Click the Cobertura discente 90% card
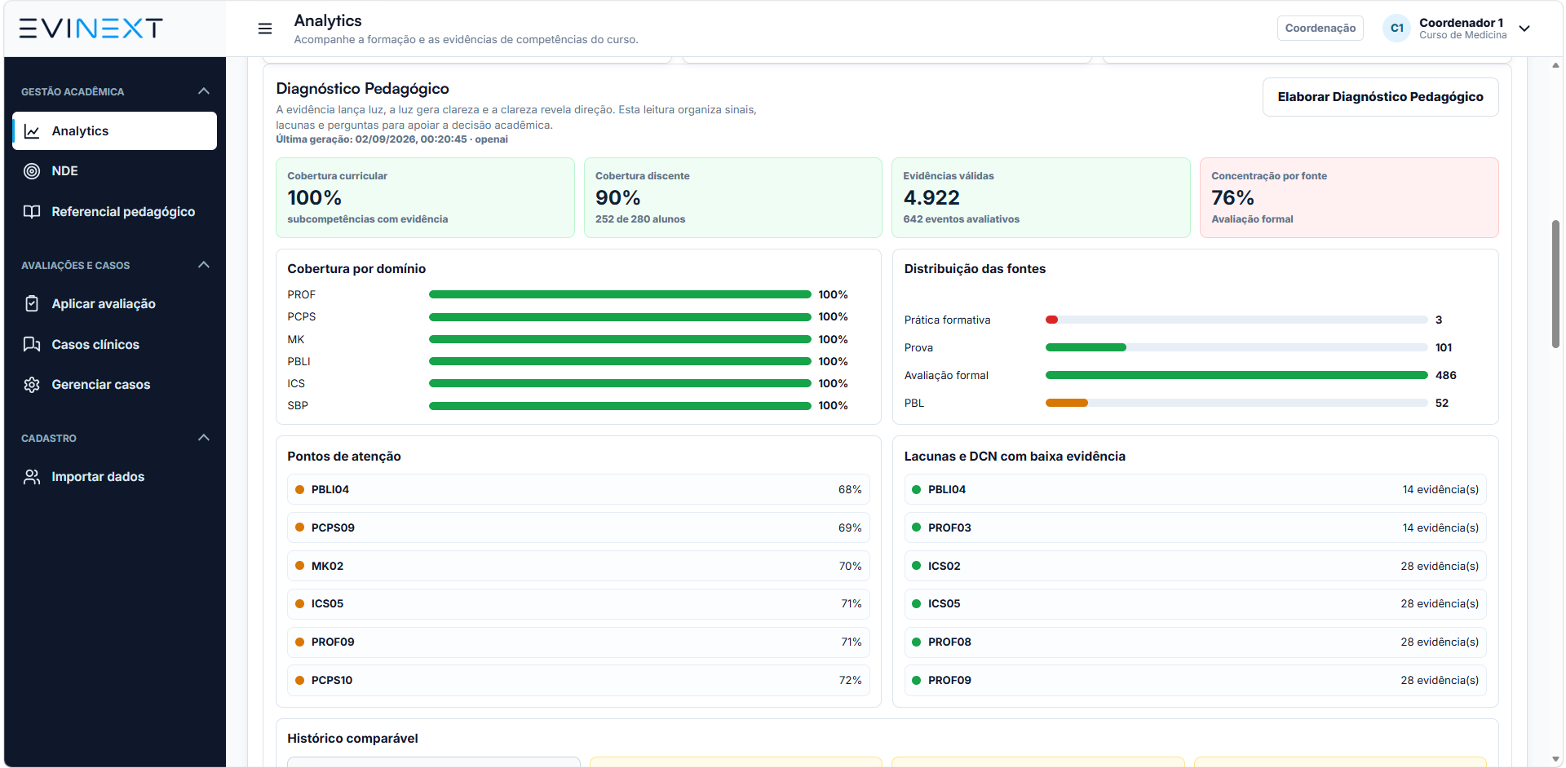Screen dimensions: 1566x768 pyautogui.click(x=733, y=198)
